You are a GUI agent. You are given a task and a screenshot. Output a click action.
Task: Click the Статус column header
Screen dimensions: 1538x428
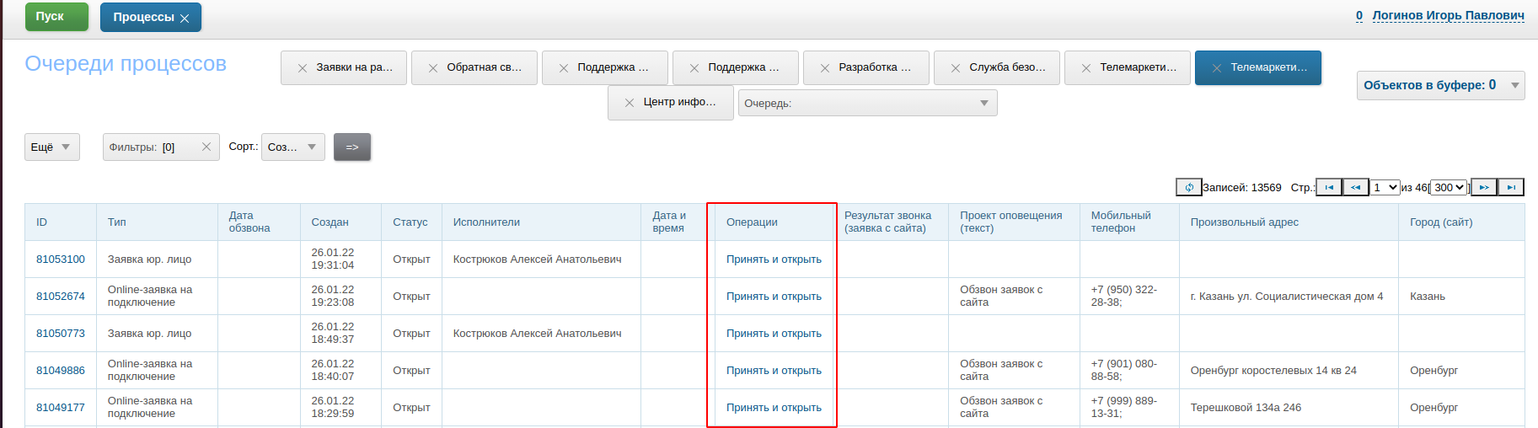click(x=410, y=222)
